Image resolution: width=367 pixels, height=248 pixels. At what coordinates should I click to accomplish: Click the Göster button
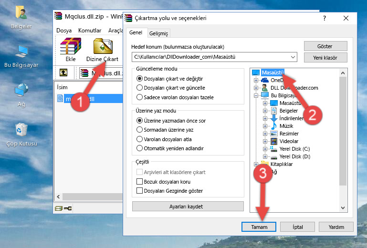click(x=325, y=46)
